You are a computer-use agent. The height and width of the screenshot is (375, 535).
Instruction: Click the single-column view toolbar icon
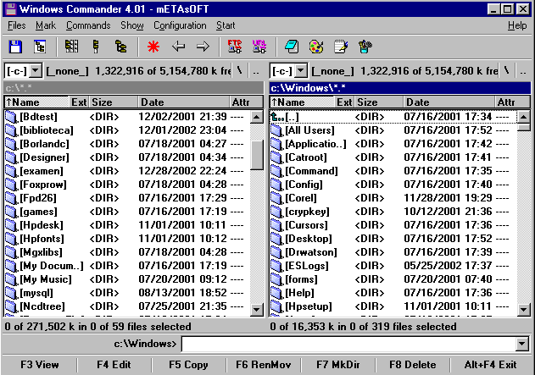[96, 47]
